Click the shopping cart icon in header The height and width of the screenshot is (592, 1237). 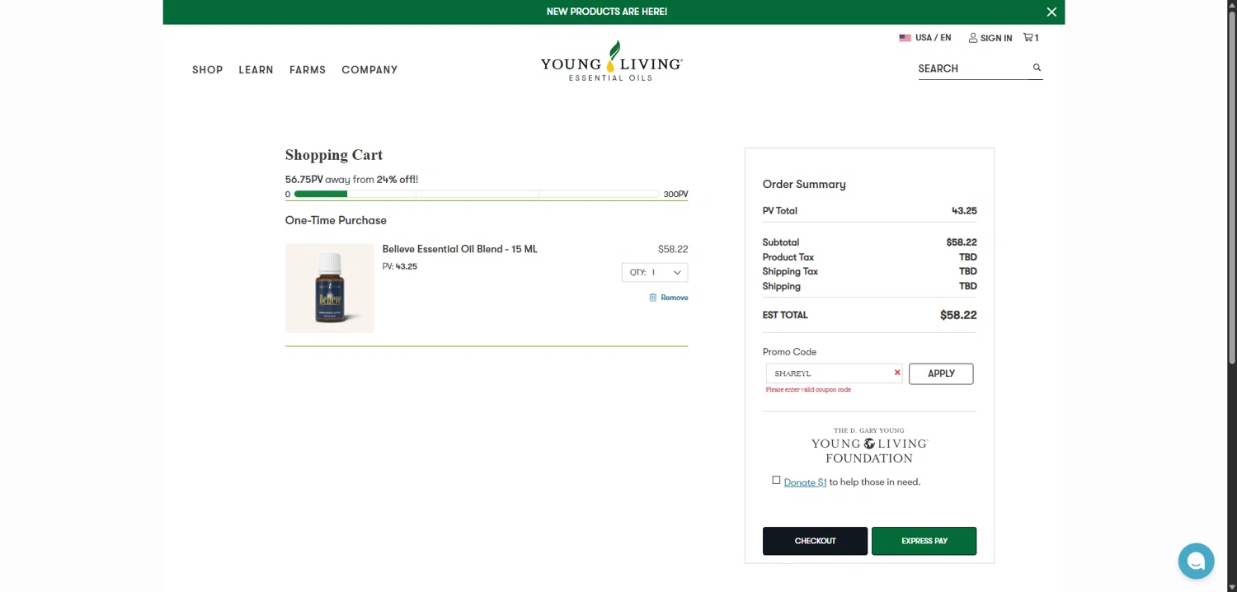1028,37
